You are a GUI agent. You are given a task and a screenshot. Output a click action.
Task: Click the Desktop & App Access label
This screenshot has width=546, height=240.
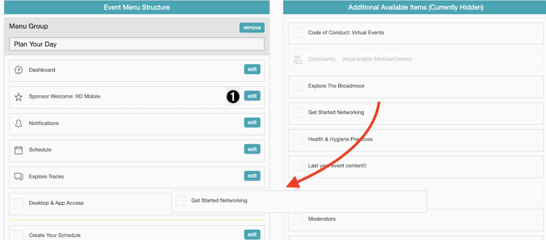coord(56,203)
